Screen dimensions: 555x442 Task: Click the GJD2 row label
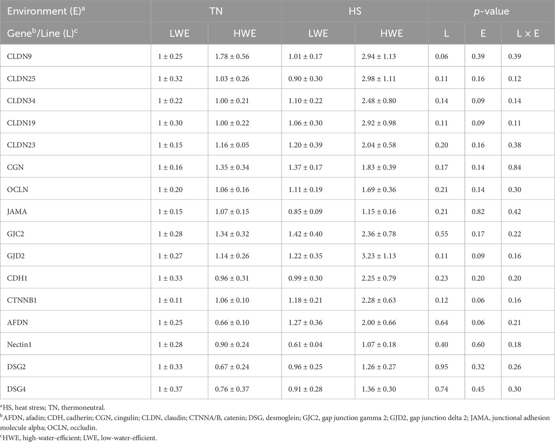(16, 256)
